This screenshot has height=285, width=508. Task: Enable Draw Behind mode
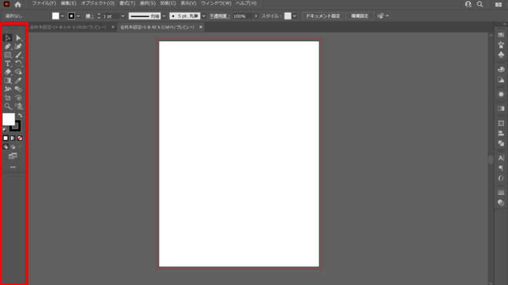pos(13,147)
